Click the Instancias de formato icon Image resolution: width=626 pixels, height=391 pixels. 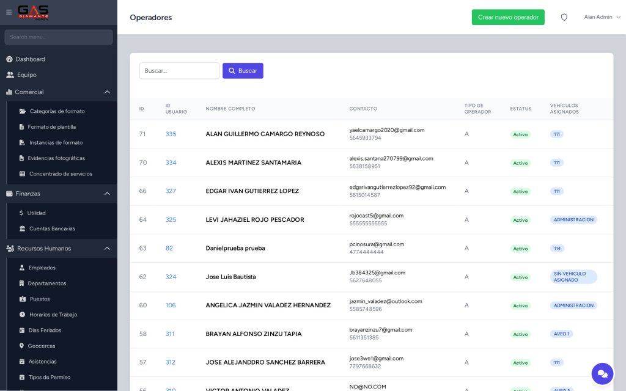pyautogui.click(x=22, y=142)
